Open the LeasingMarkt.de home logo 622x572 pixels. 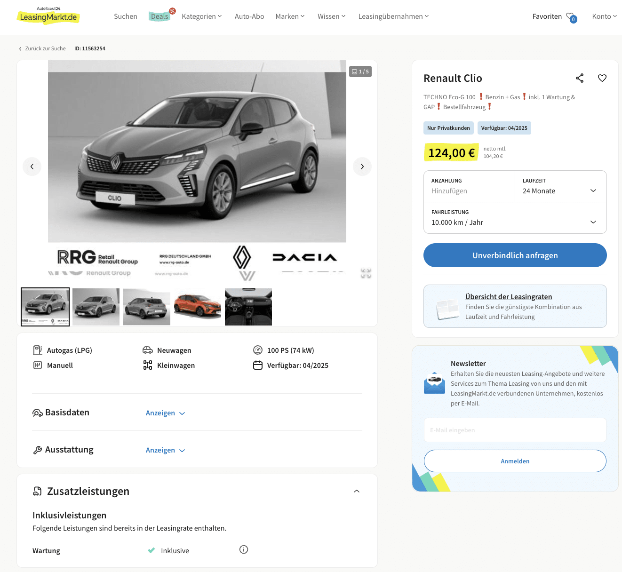coord(48,16)
